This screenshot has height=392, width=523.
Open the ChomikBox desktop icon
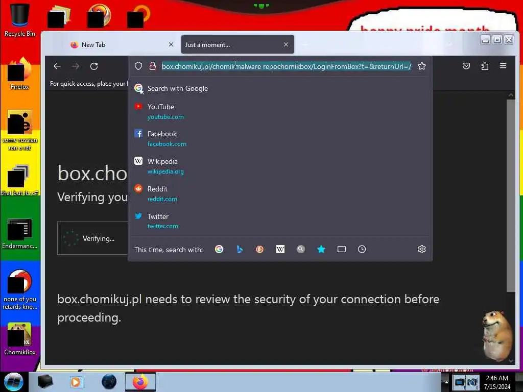pyautogui.click(x=20, y=339)
